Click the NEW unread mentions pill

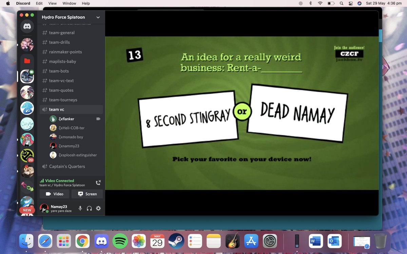click(x=27, y=210)
